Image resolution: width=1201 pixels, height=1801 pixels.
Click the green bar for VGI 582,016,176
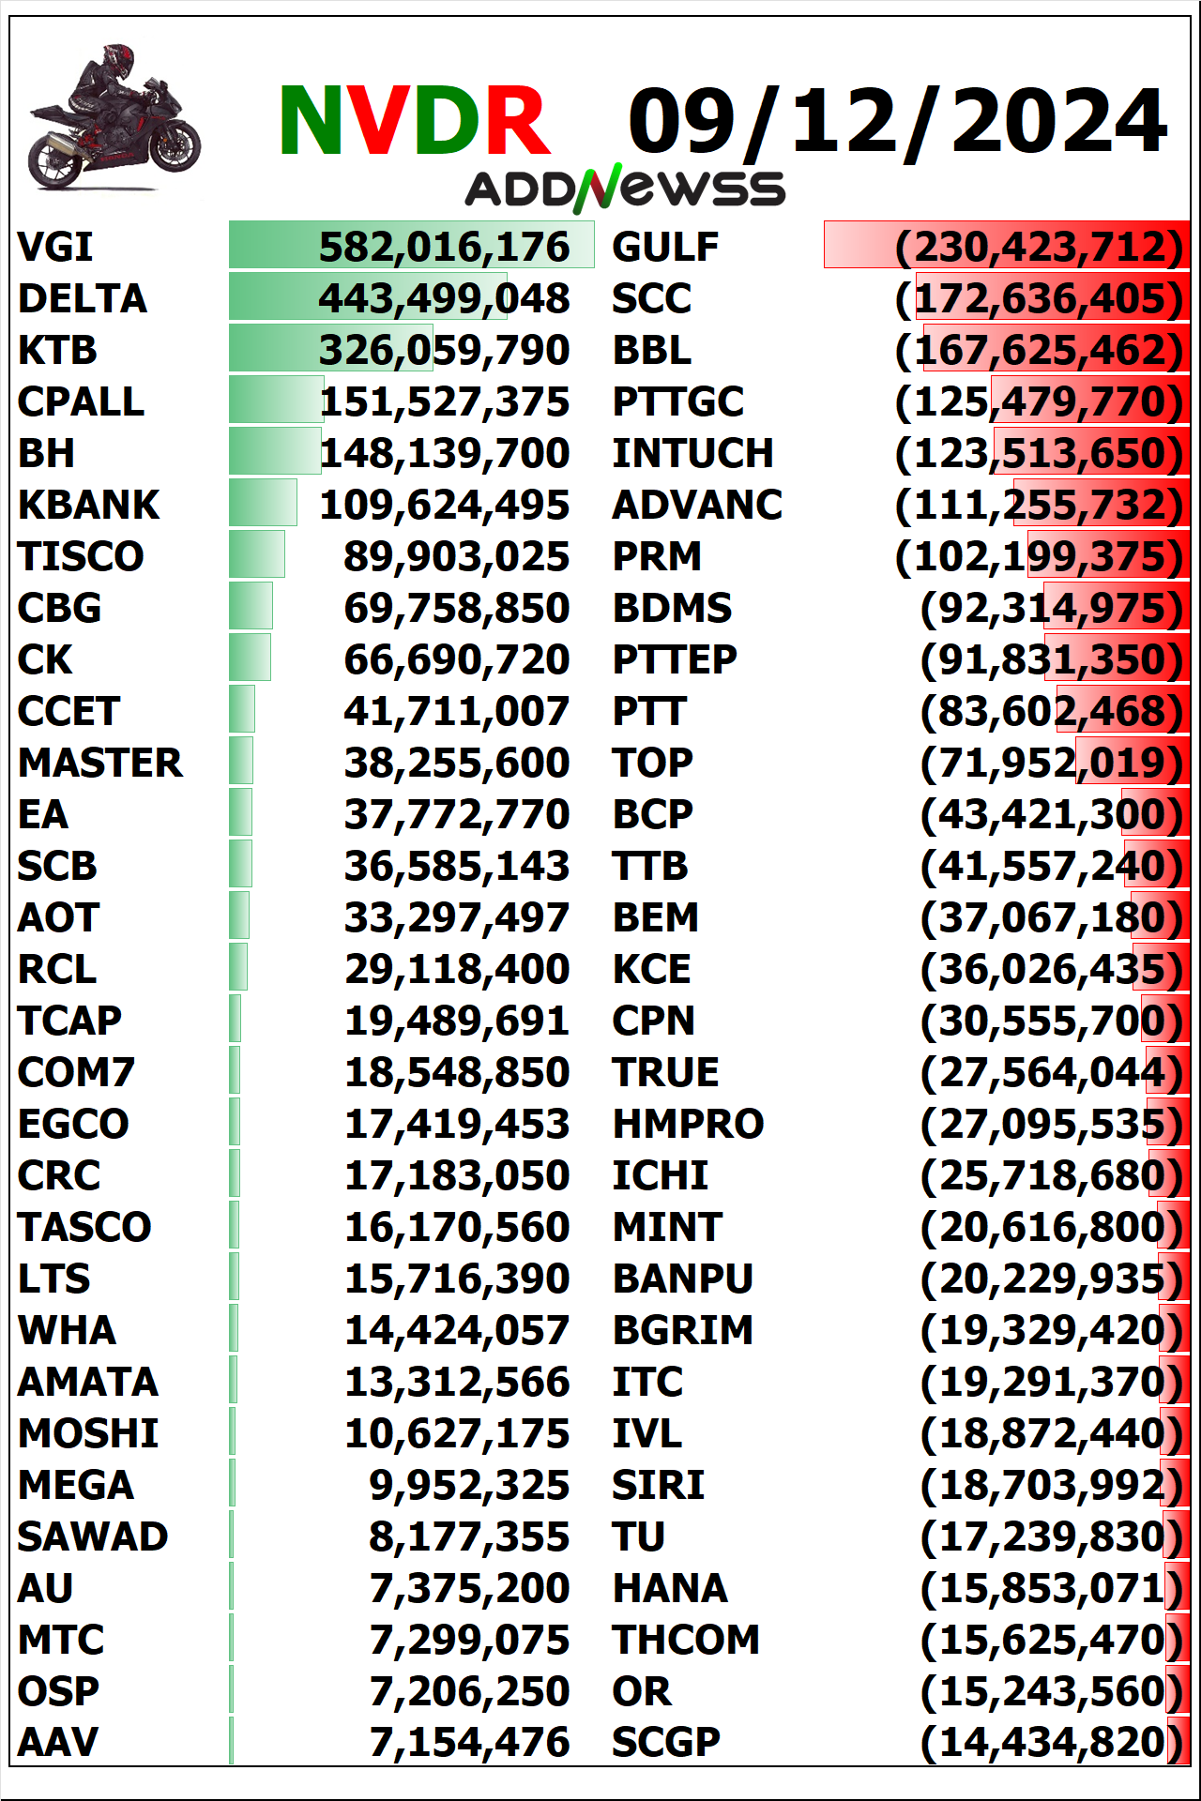411,245
